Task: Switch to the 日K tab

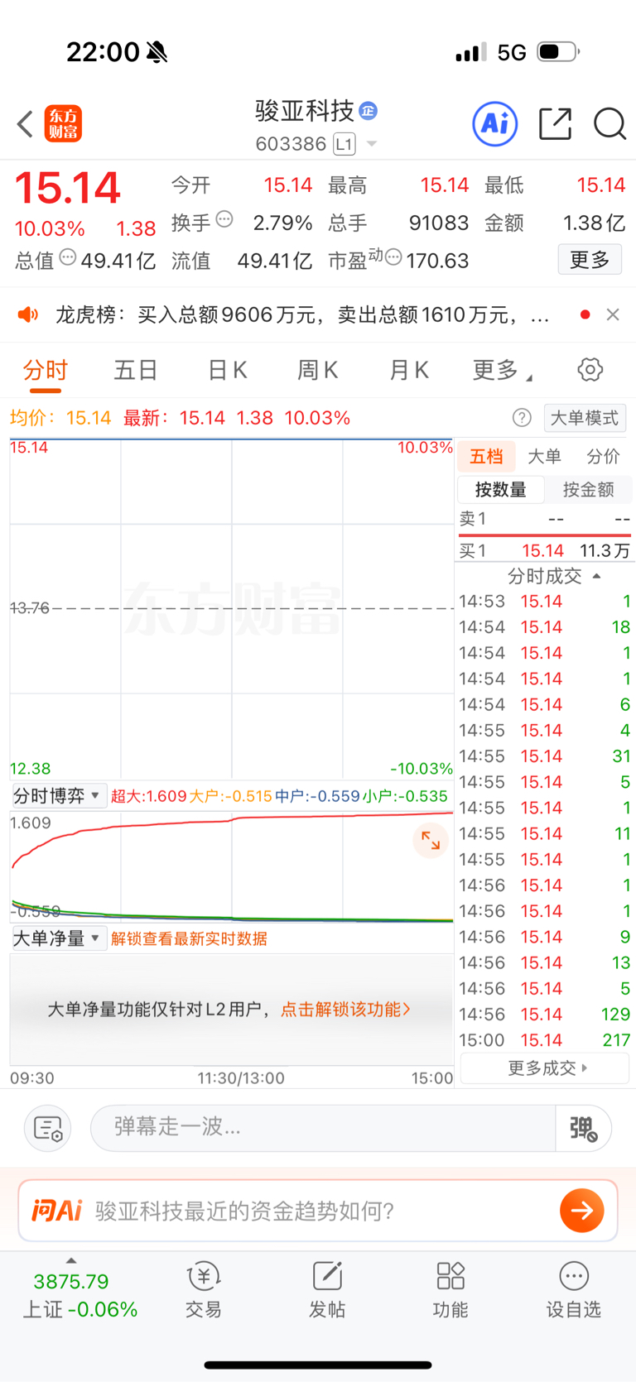Action: 228,370
